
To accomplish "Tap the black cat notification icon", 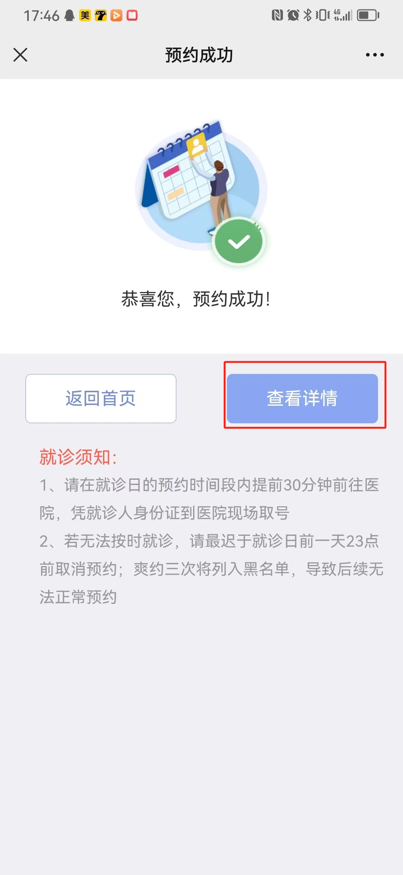I will pos(101,15).
